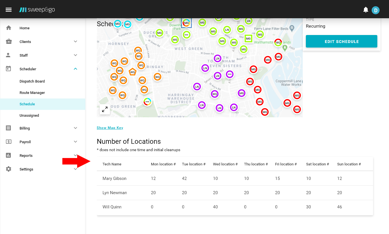389x234 pixels.
Task: Collapse the Scheduler menu section
Action: click(x=75, y=69)
